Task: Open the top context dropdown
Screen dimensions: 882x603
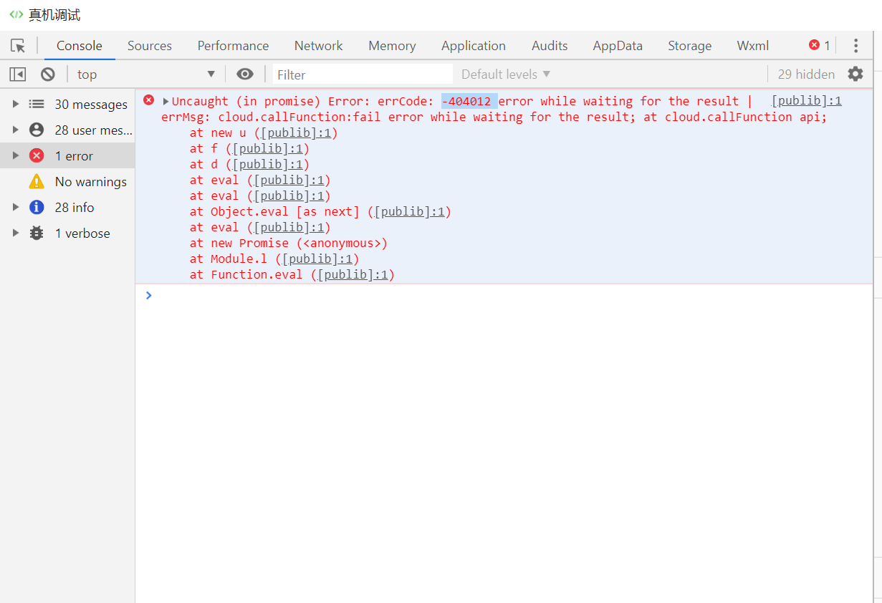Action: point(146,74)
